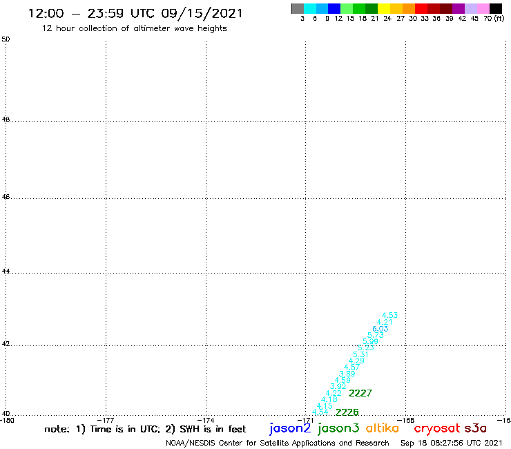Image resolution: width=511 pixels, height=449 pixels.
Task: Click the cyan swatch in the legend
Action: point(310,9)
